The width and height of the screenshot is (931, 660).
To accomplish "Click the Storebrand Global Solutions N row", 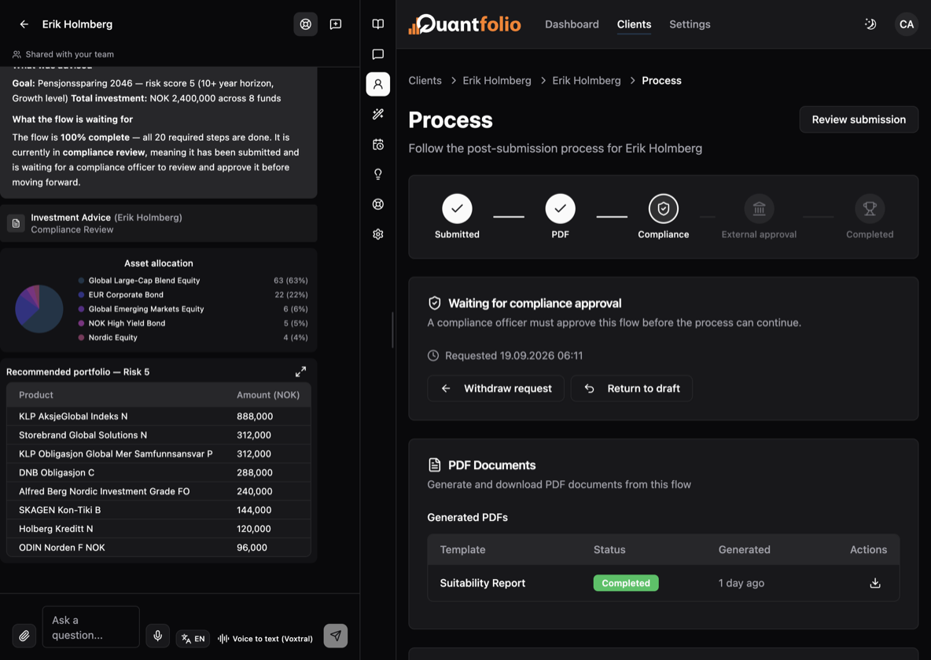I will pos(159,435).
